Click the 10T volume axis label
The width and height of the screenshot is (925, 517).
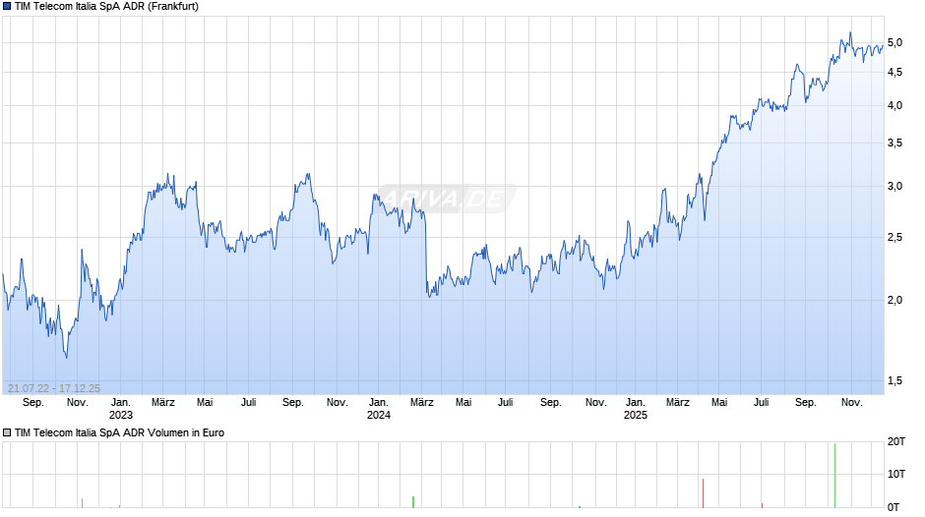[x=896, y=474]
